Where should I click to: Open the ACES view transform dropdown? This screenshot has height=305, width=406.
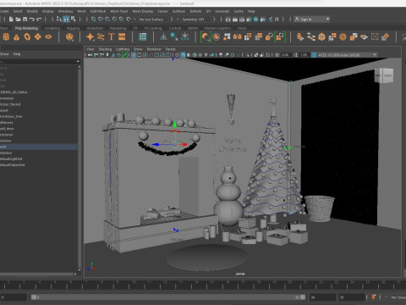pyautogui.click(x=348, y=55)
